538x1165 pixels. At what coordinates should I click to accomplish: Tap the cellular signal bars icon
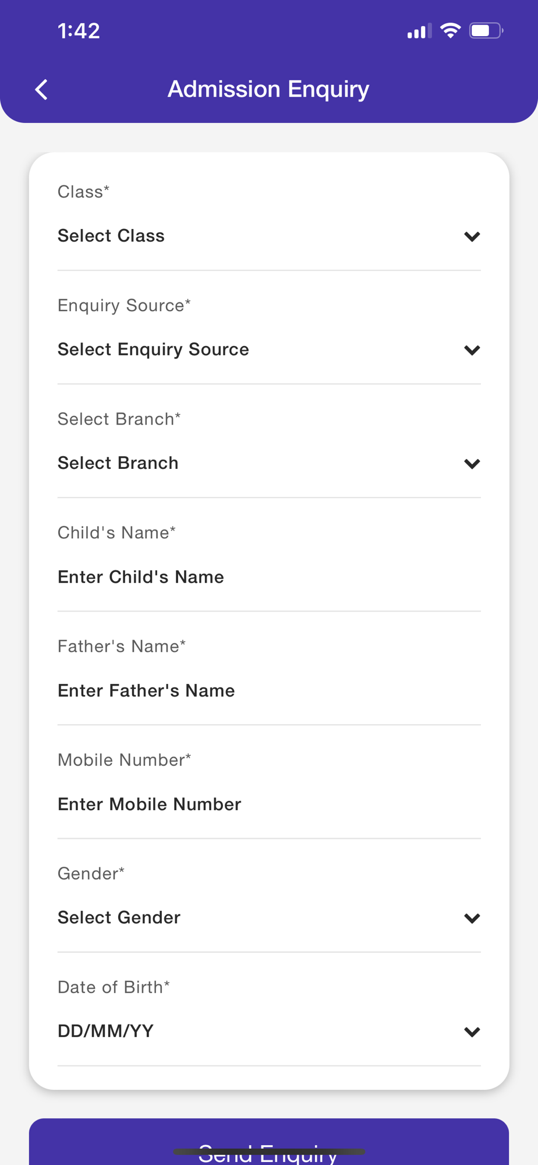[x=419, y=31]
